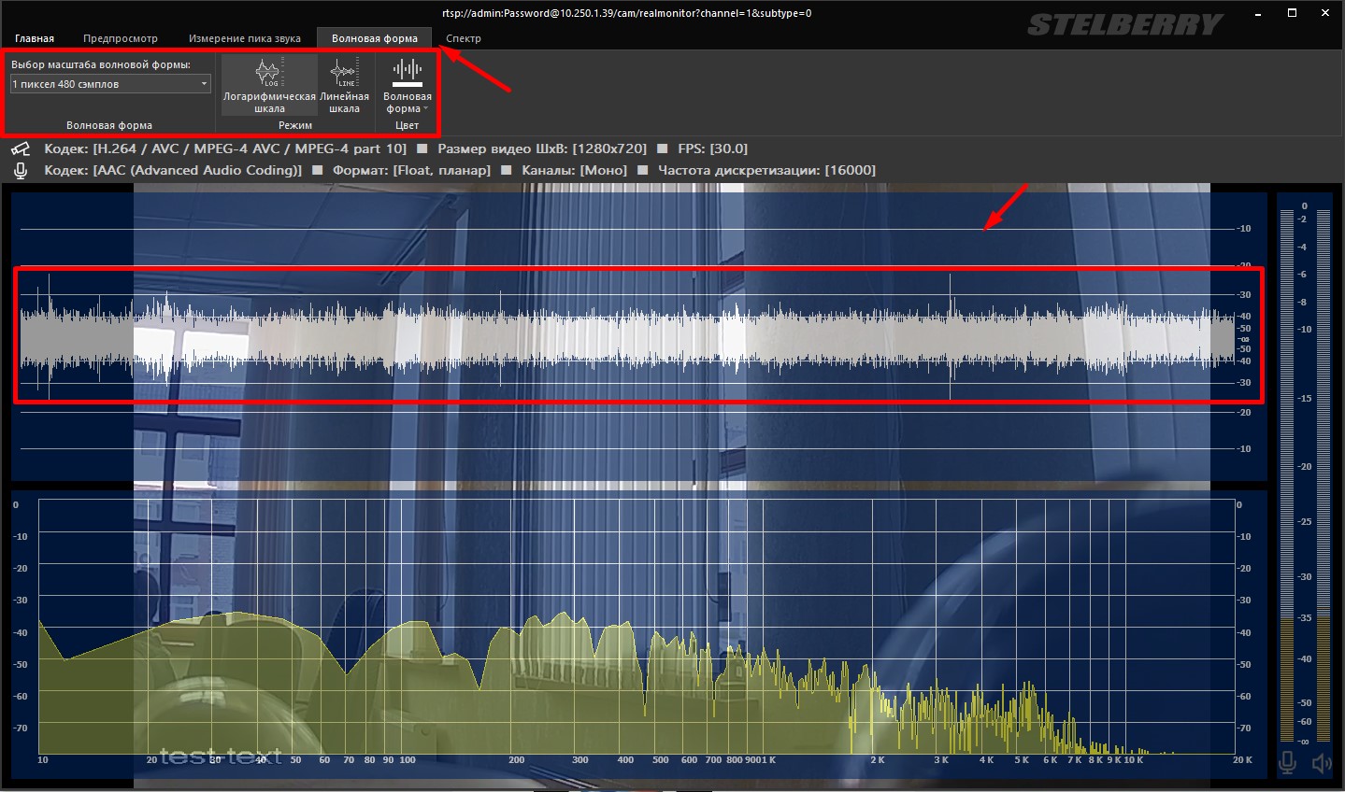
Task: Toggle the speaker icon beneath the level meter
Action: tap(1321, 763)
